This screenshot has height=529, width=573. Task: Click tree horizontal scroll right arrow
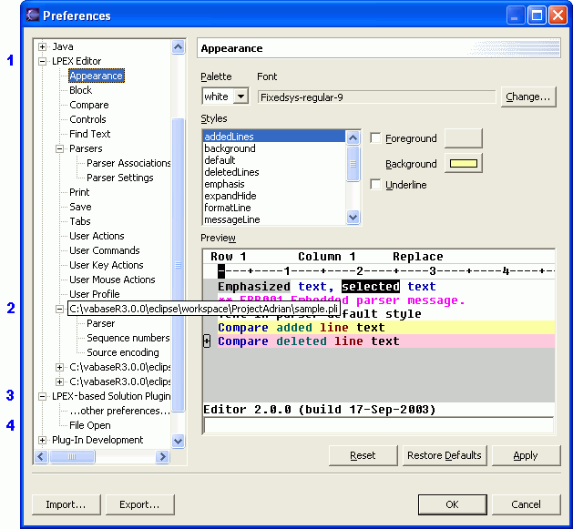point(163,456)
